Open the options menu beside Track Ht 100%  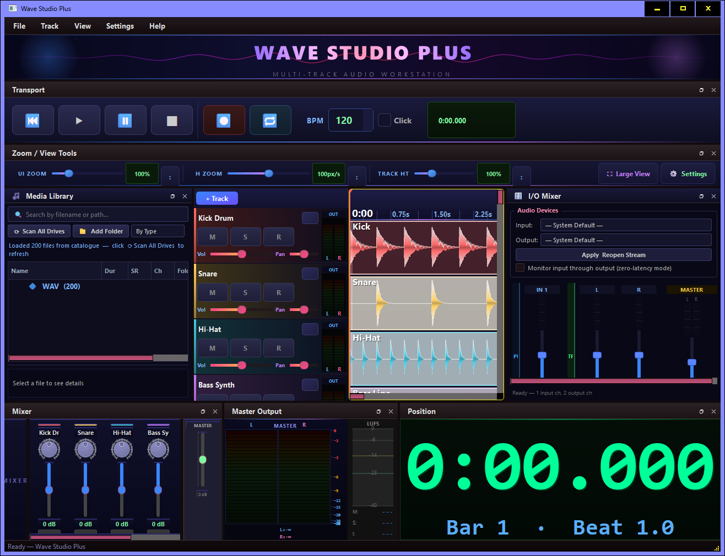[x=522, y=177]
